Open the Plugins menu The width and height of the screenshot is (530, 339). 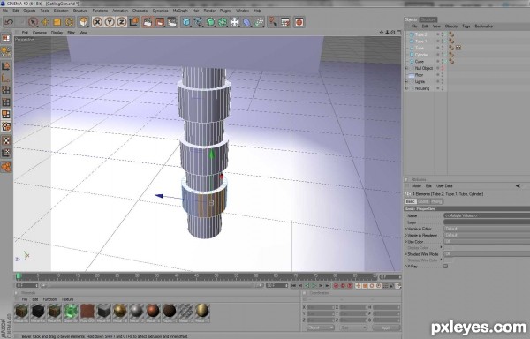pyautogui.click(x=225, y=11)
